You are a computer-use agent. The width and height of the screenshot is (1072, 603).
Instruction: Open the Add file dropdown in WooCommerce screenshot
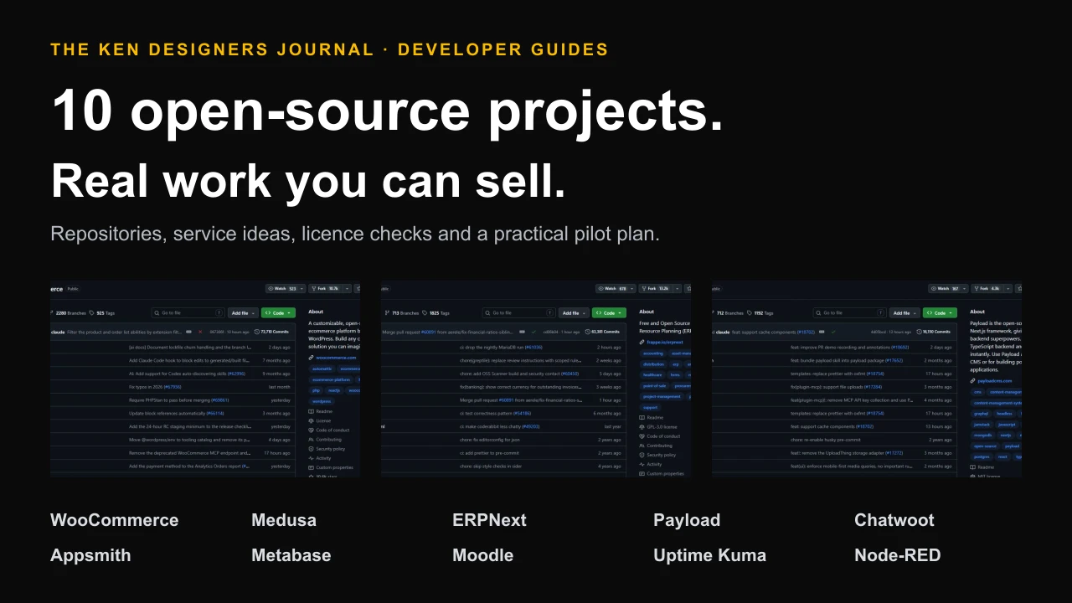(244, 313)
